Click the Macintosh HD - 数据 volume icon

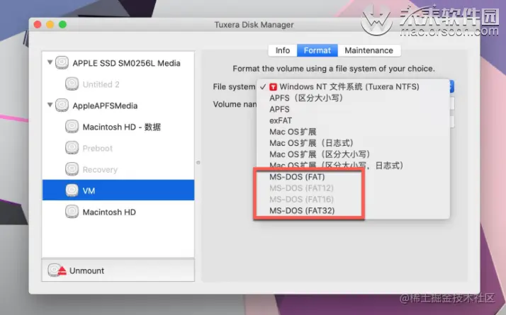tap(72, 127)
